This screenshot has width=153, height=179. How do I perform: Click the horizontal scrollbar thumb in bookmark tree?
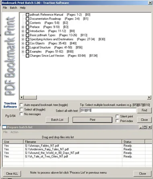tap(31, 97)
